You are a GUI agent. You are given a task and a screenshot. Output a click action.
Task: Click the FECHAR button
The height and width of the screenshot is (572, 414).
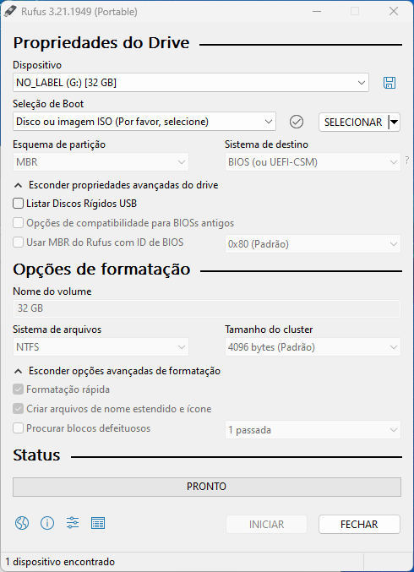click(359, 524)
